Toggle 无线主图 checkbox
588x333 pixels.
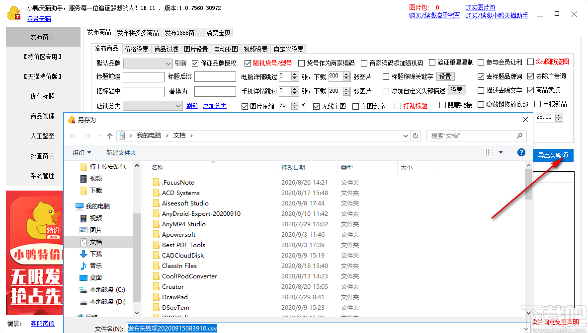pyautogui.click(x=316, y=106)
